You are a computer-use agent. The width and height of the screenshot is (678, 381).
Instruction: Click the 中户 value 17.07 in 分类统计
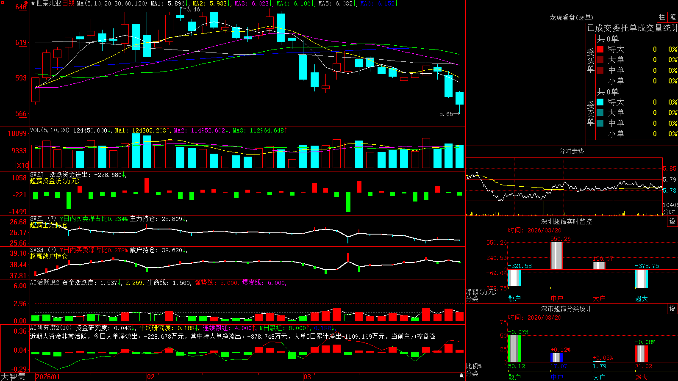point(559,366)
